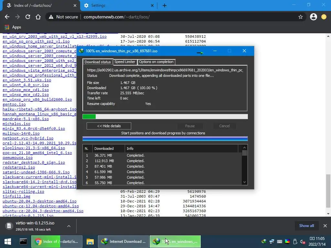Select connection row 1 with 36.371 MB
The width and height of the screenshot is (331, 248).
(163, 155)
